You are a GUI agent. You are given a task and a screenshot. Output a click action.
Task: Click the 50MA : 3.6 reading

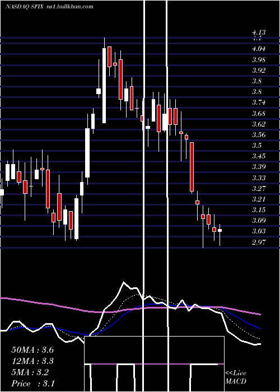32,350
